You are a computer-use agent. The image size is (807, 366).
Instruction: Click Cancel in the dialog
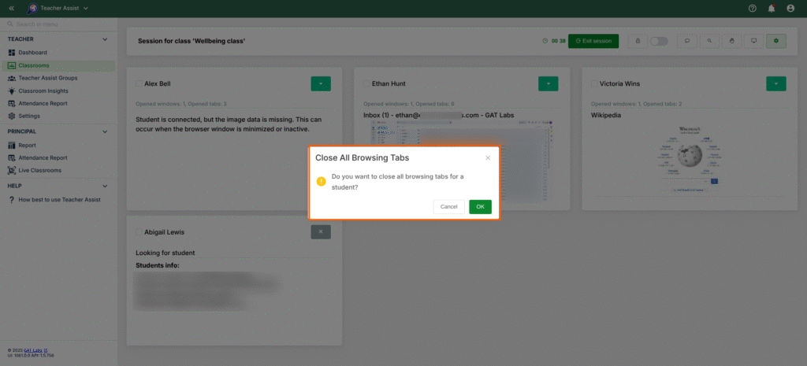(x=448, y=206)
